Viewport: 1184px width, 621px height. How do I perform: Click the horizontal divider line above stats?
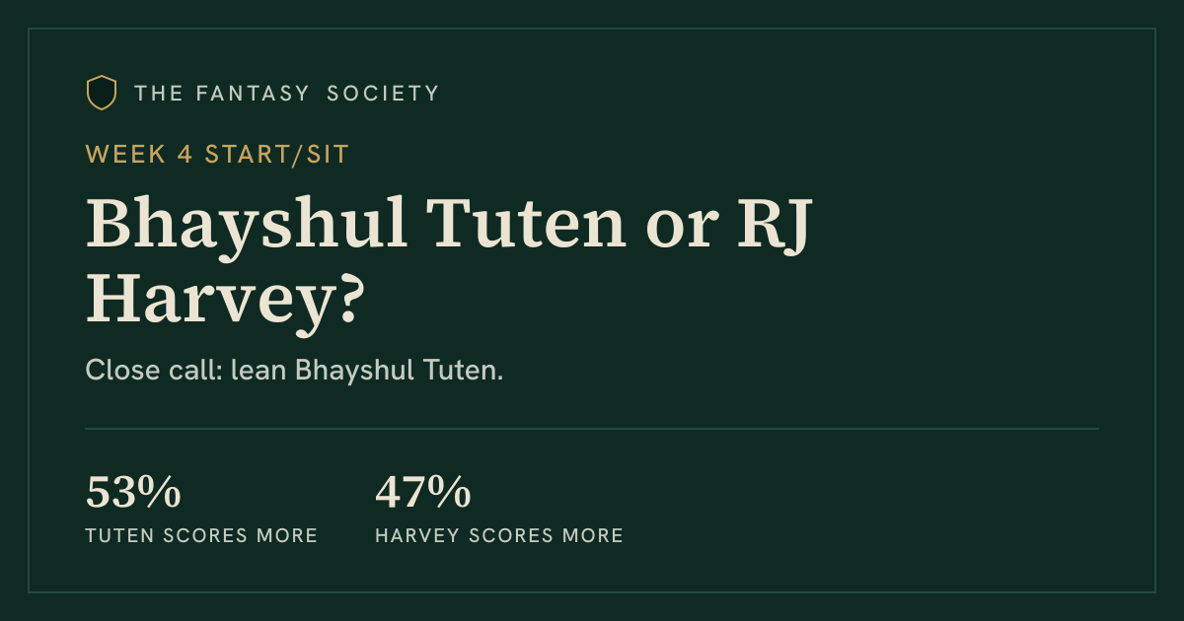[x=592, y=429]
